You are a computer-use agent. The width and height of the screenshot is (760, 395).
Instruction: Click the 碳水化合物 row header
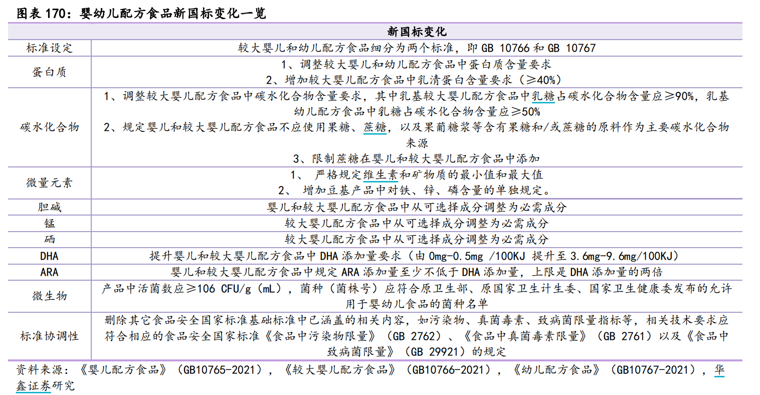point(49,128)
